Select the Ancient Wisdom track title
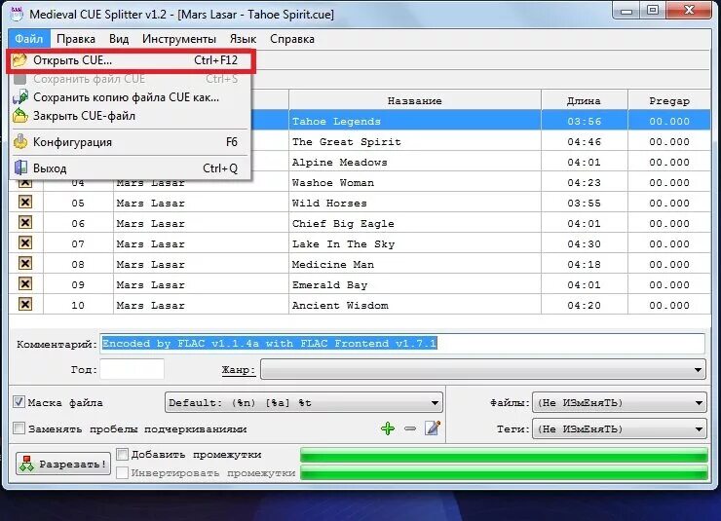The width and height of the screenshot is (721, 521). tap(340, 305)
